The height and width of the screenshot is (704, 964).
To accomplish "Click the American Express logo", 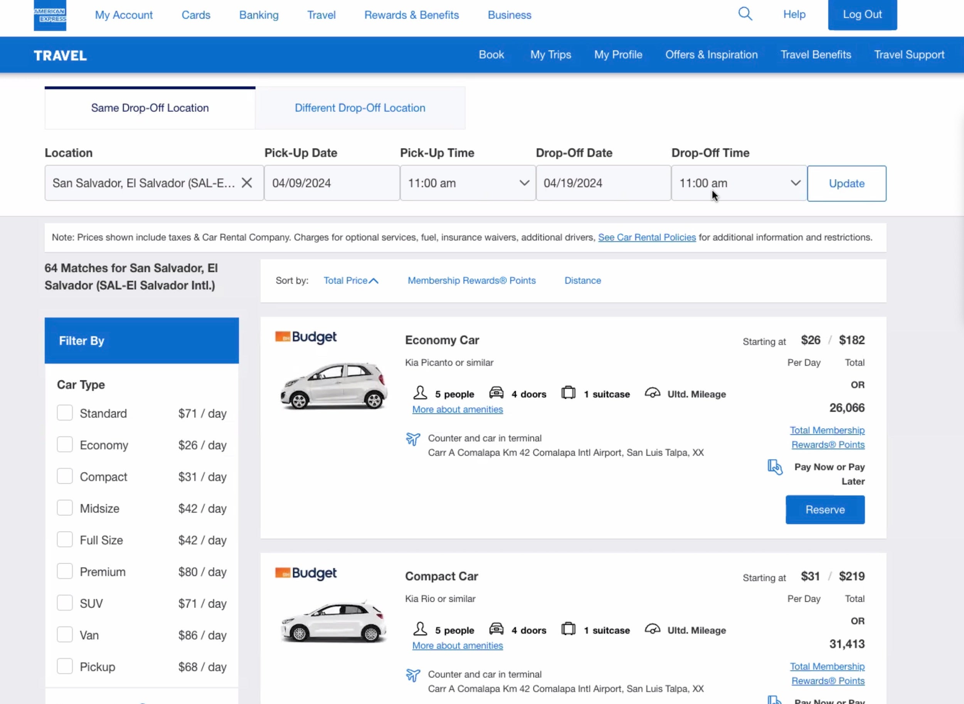I will (x=50, y=15).
